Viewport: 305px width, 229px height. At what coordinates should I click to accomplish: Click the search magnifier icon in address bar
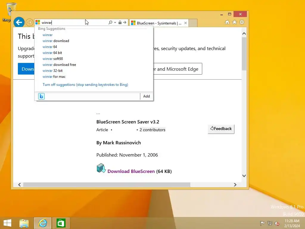[x=110, y=23]
